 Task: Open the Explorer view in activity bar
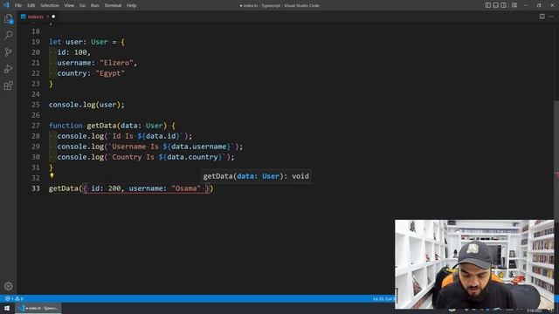[x=8, y=18]
